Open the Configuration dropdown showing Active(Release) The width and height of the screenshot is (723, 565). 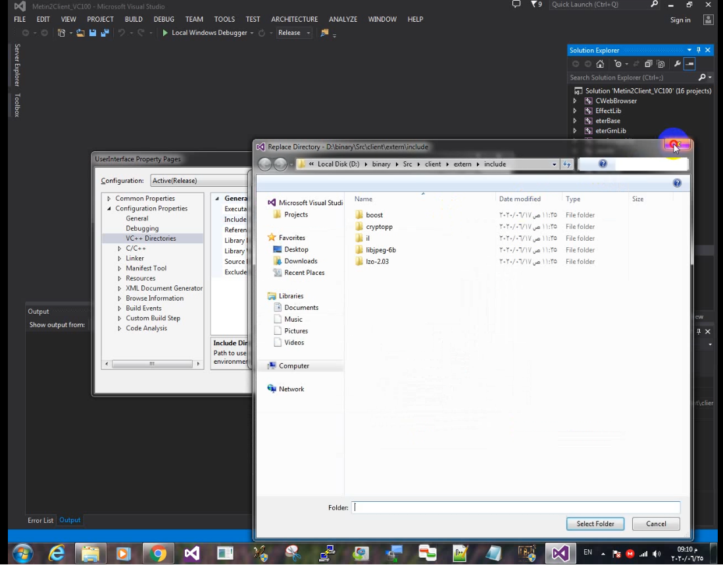[199, 181]
